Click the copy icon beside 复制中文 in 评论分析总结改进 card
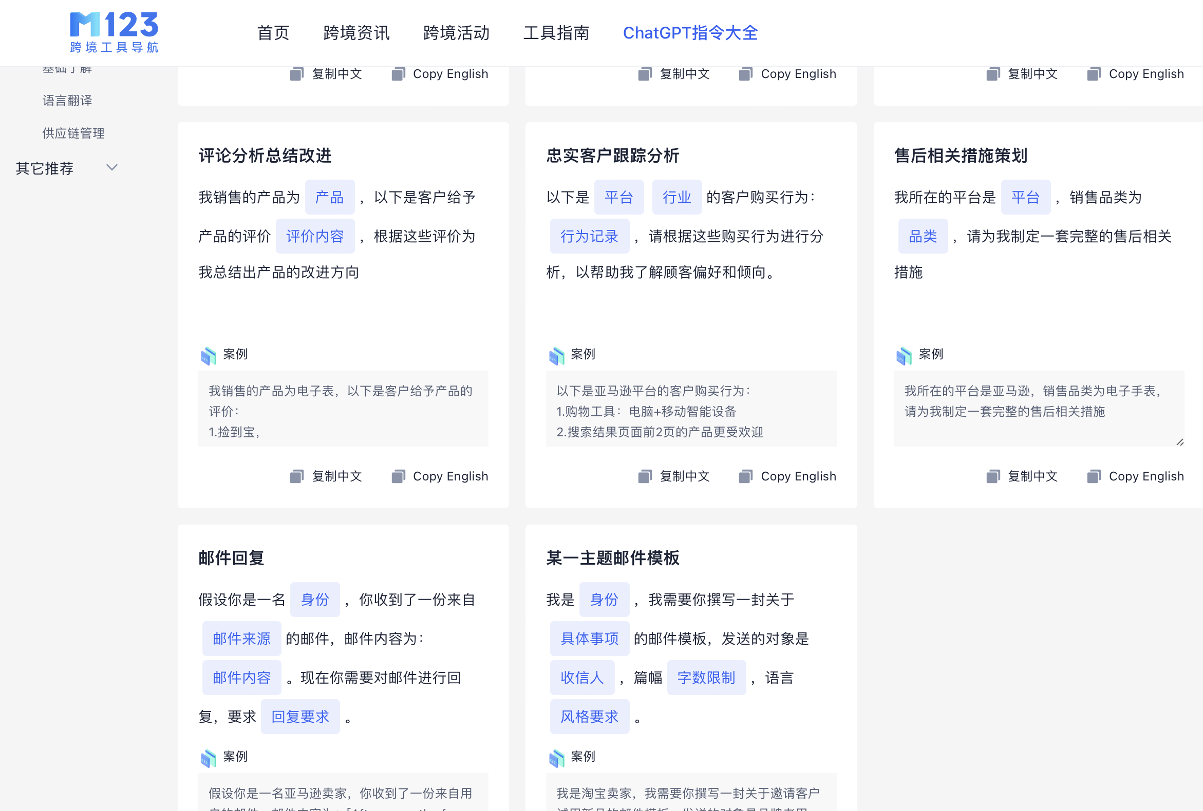Screen dimensions: 1203x811 coord(296,476)
